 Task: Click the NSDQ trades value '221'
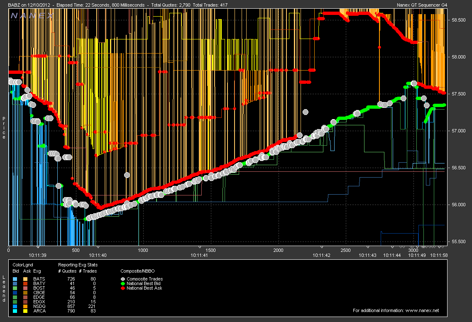click(92, 306)
